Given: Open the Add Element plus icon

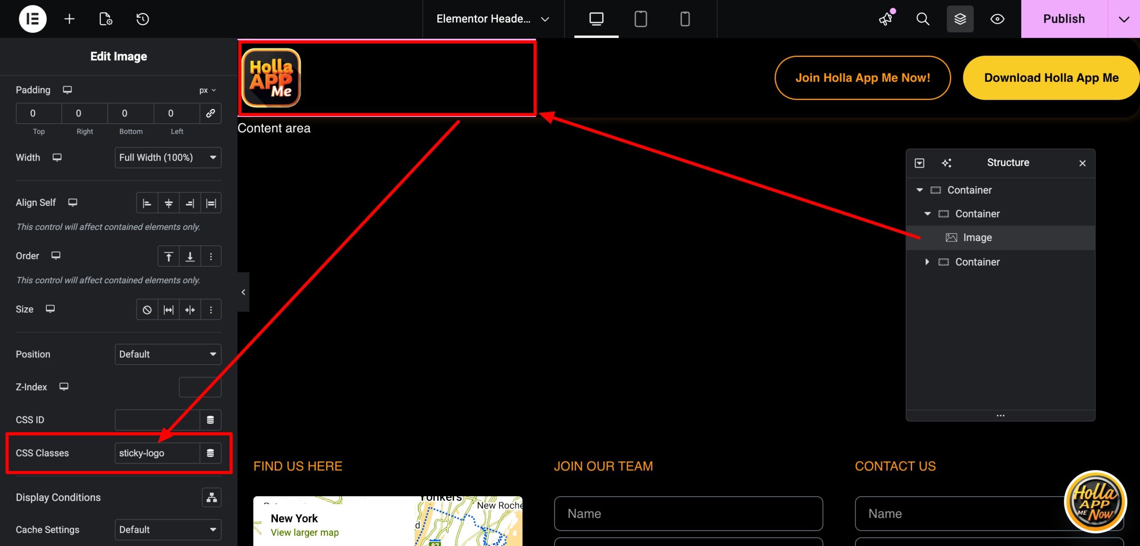Looking at the screenshot, I should click(69, 19).
